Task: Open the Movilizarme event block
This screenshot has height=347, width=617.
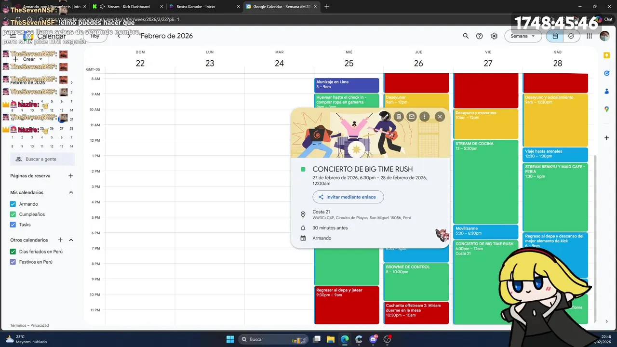Action: (x=486, y=232)
